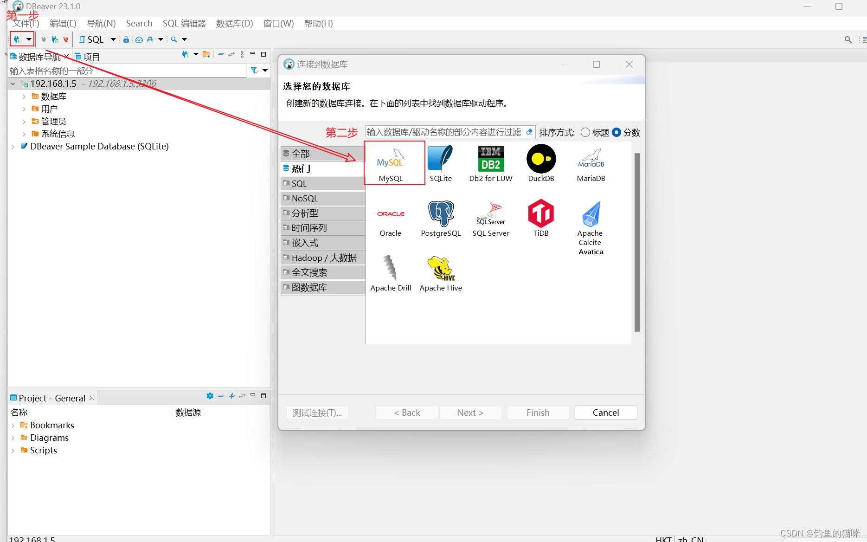Click navigator collapse all icon

[221, 54]
